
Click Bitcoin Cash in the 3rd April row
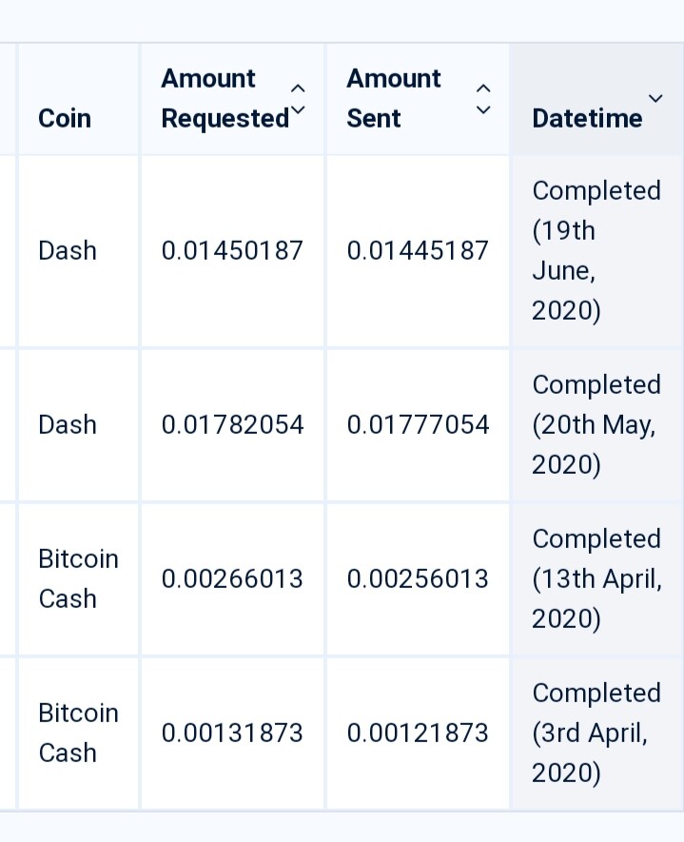78,733
